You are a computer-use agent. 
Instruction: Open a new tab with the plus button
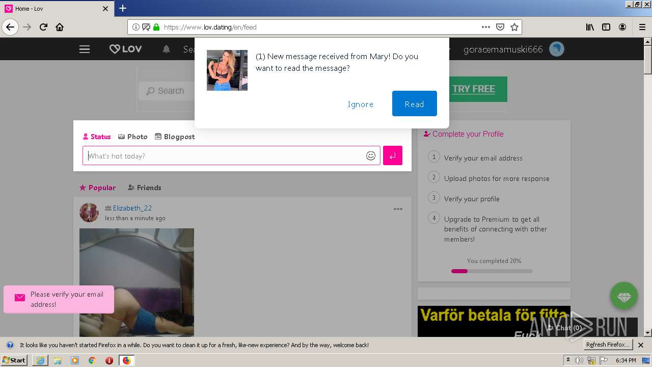(x=123, y=8)
